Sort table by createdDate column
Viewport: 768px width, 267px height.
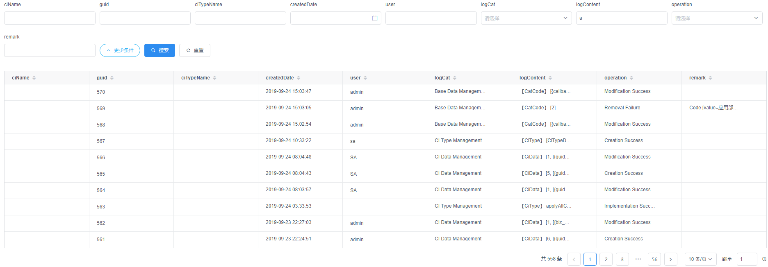[299, 78]
